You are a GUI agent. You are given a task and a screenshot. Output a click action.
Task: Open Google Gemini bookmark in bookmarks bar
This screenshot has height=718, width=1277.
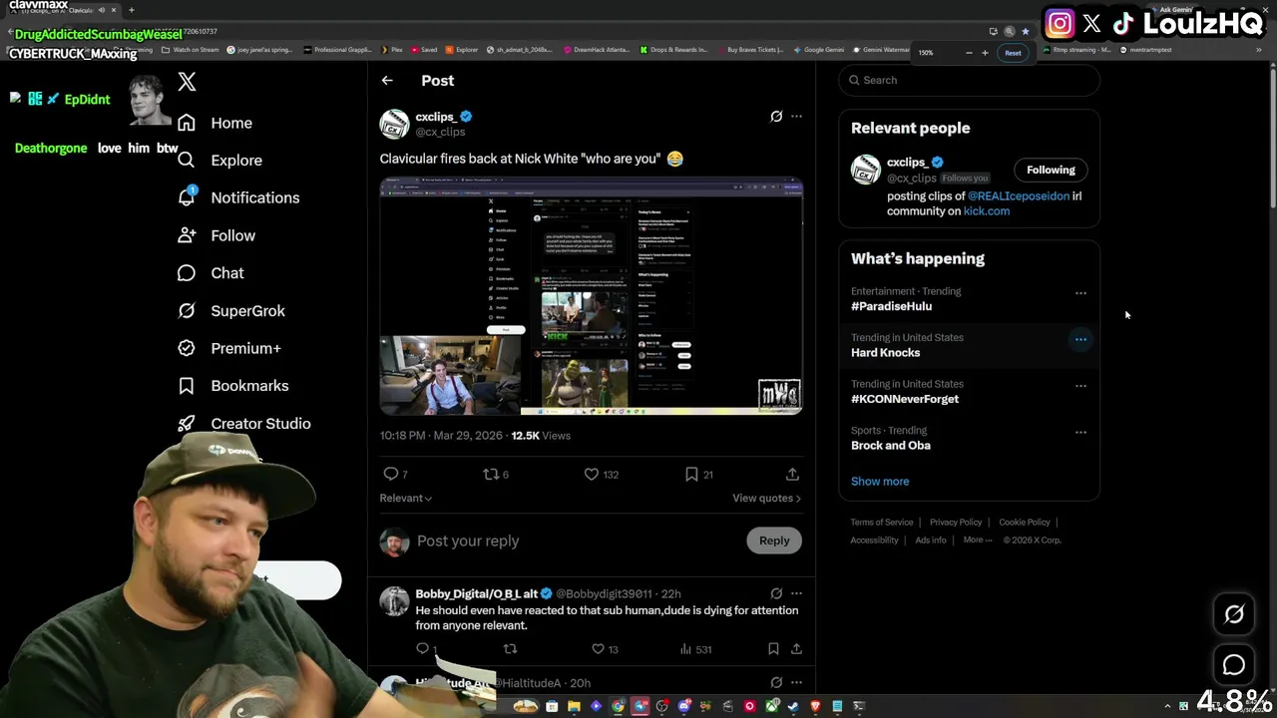click(x=818, y=50)
